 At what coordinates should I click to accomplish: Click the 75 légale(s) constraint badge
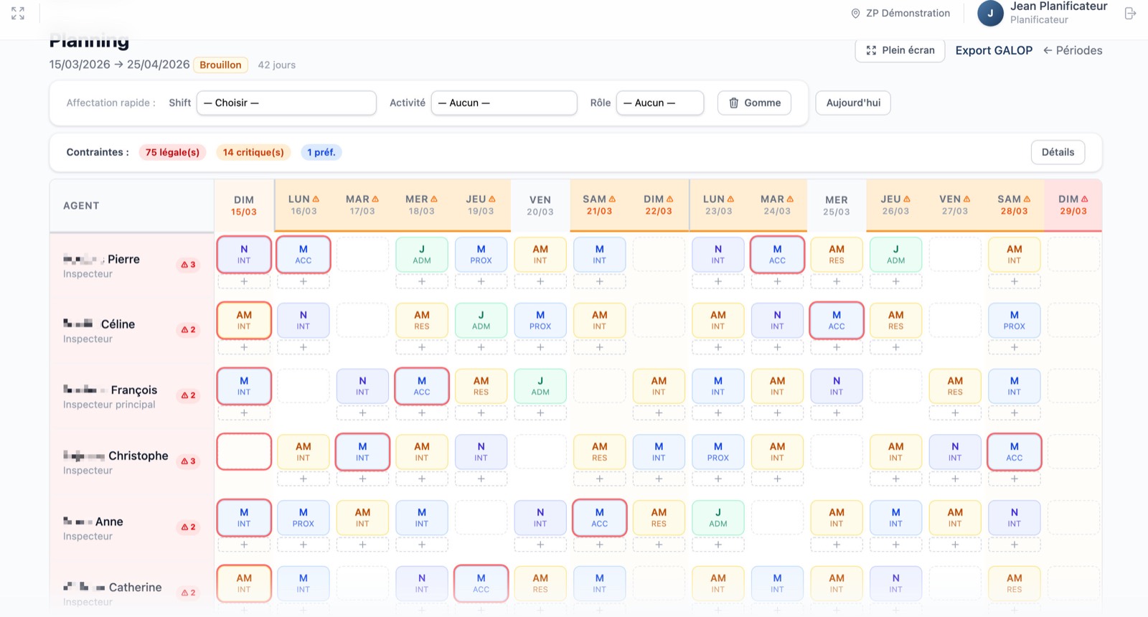[172, 152]
